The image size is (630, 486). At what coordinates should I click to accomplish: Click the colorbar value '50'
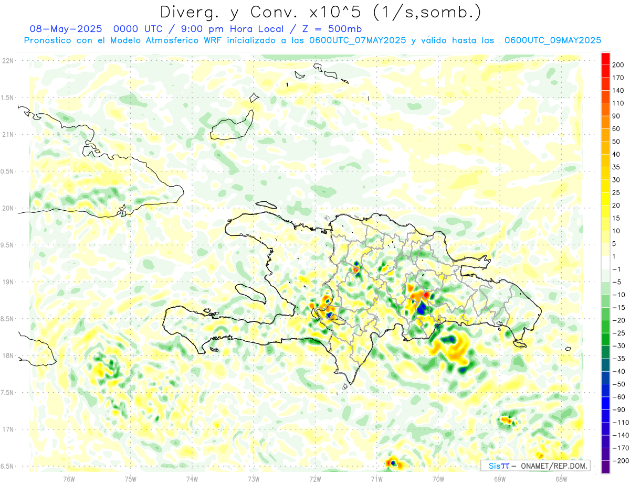click(616, 142)
